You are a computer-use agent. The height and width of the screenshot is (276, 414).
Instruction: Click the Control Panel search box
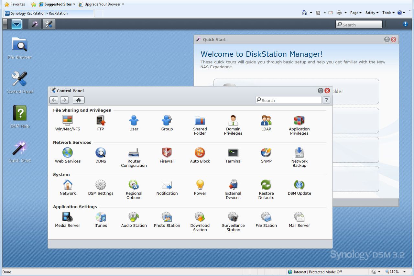click(x=289, y=100)
